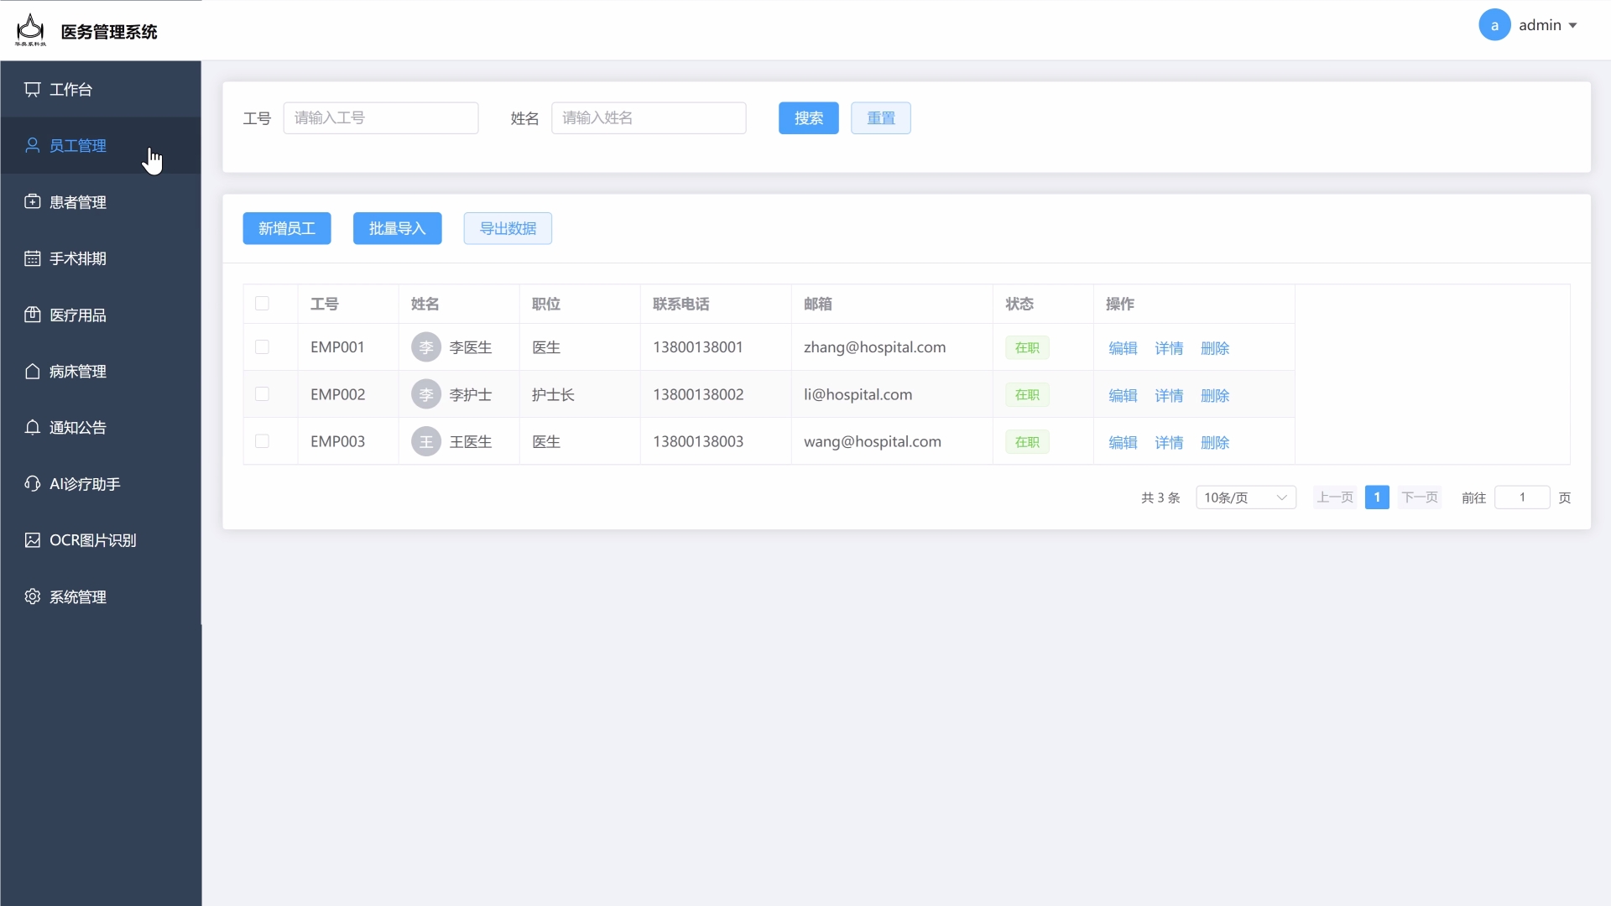The height and width of the screenshot is (906, 1611).
Task: Check the checkbox for row EMP003
Action: tap(262, 441)
